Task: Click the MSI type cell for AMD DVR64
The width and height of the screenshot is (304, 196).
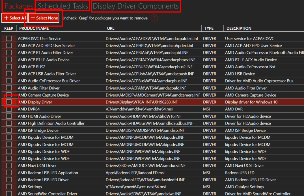Action: (206, 109)
